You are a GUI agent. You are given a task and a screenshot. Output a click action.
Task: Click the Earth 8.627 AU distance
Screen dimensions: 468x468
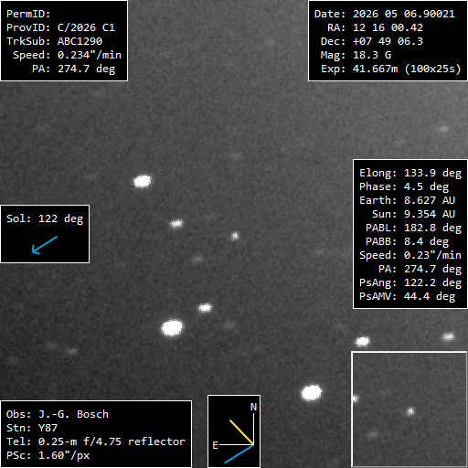point(407,200)
